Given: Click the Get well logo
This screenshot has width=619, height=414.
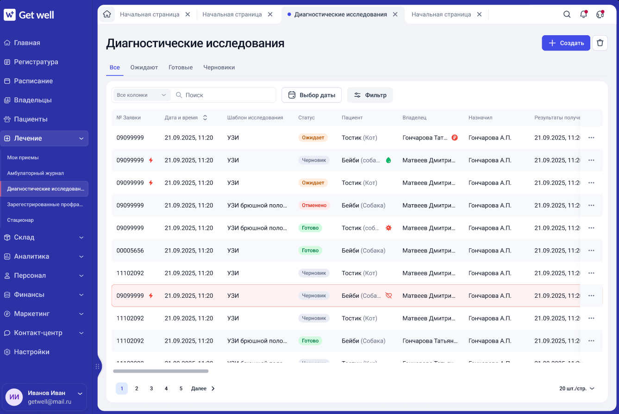Looking at the screenshot, I should [29, 15].
